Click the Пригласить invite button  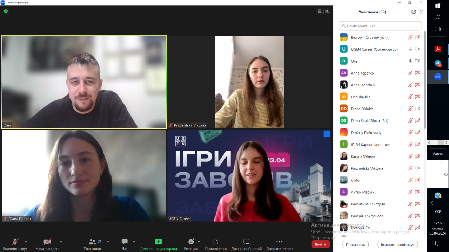click(x=356, y=245)
